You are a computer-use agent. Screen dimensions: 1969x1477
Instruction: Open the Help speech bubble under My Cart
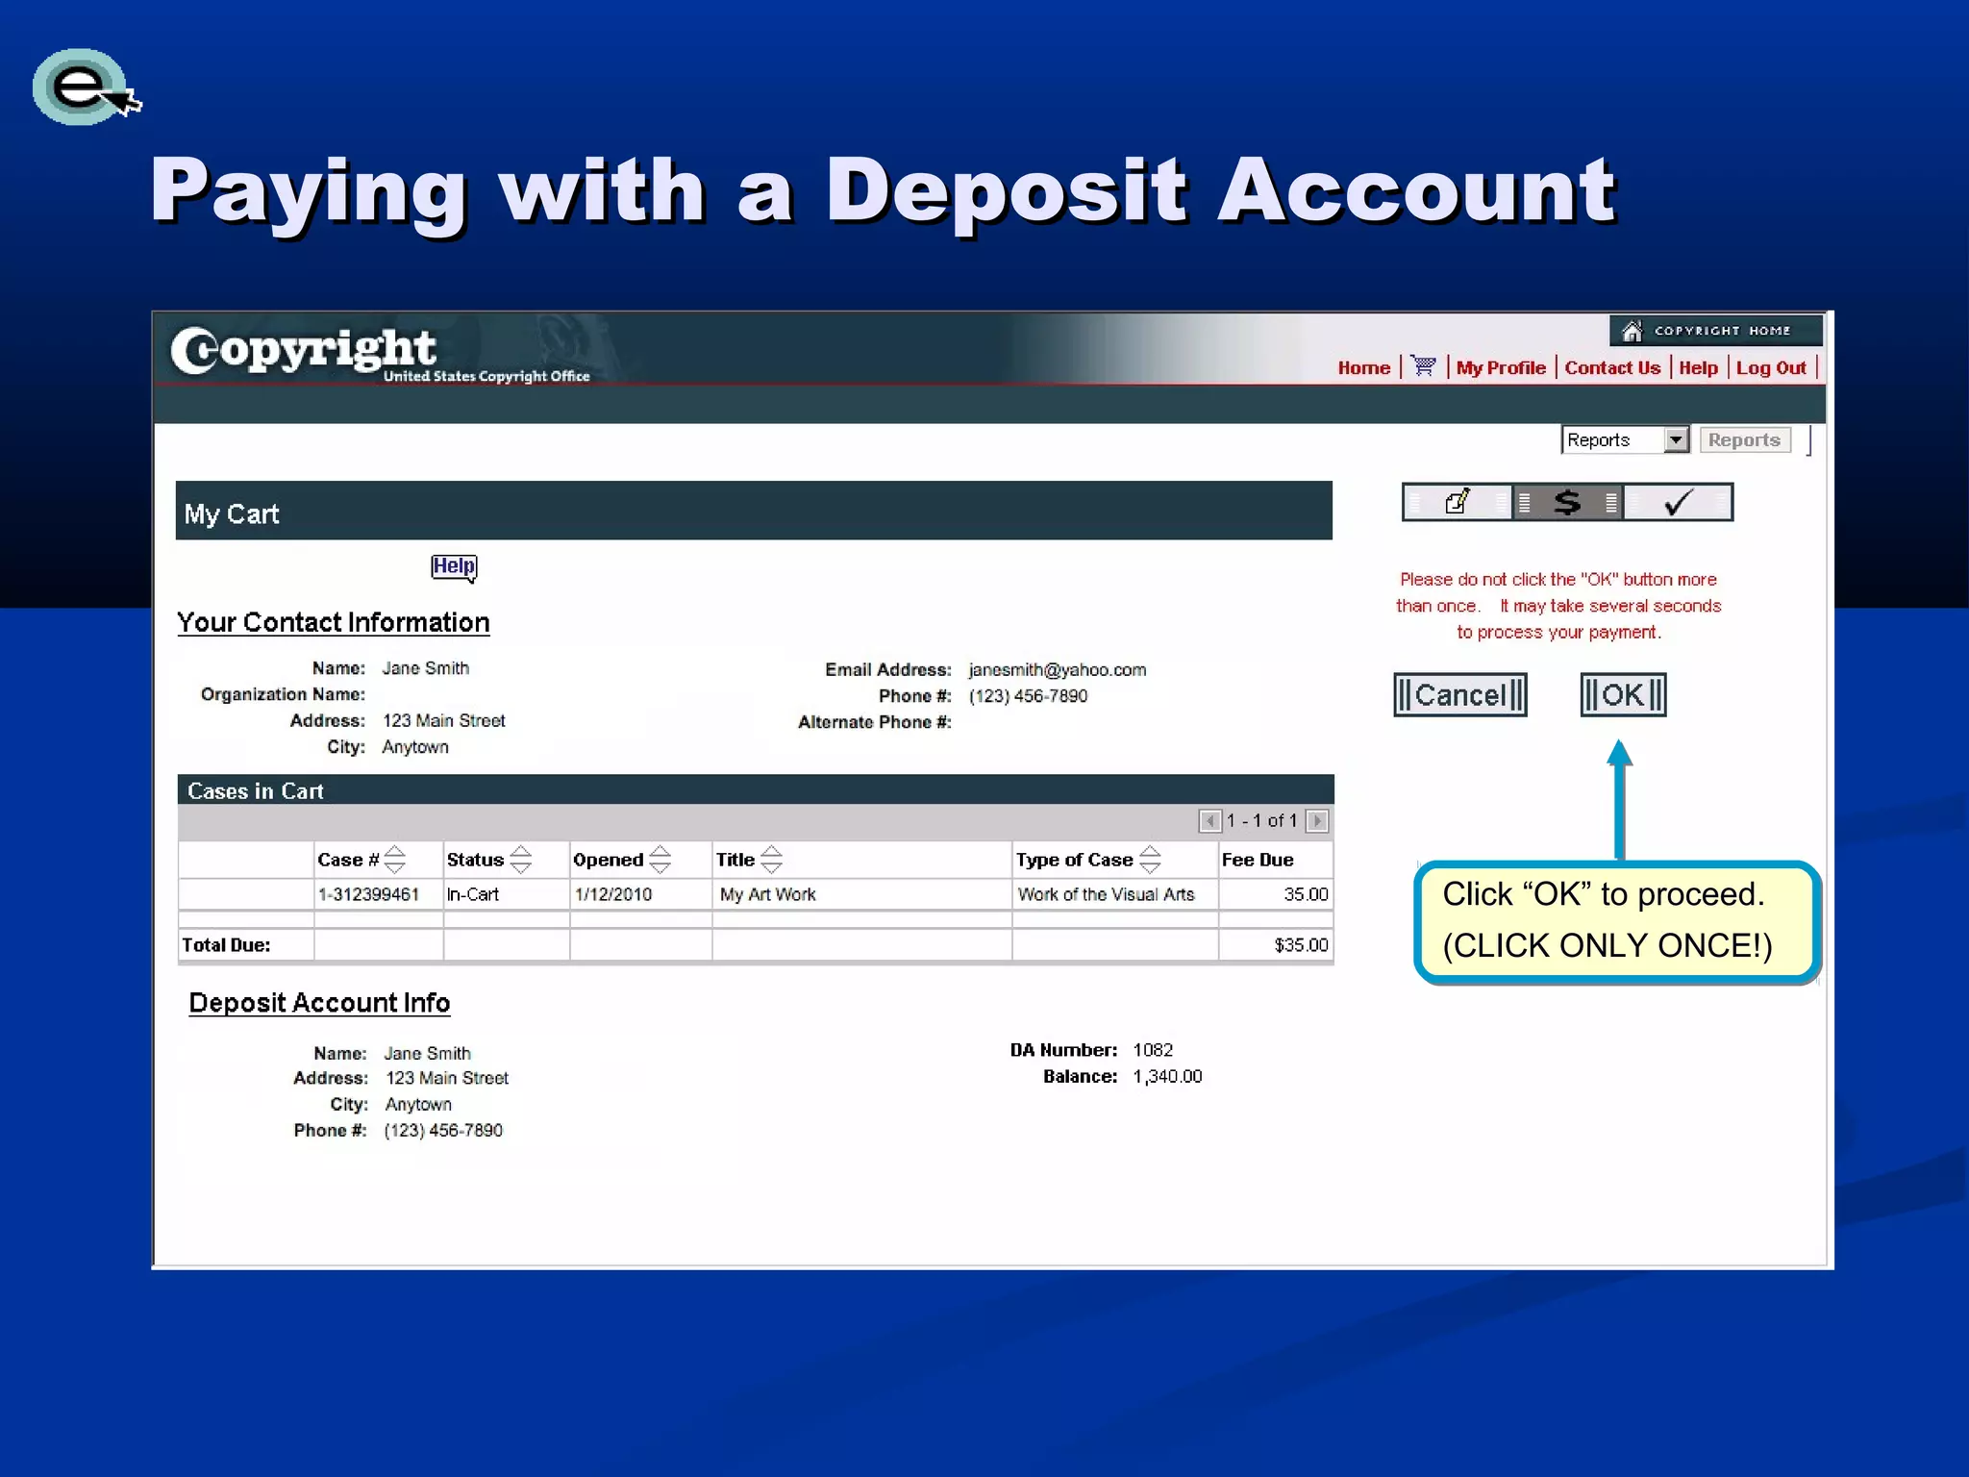click(x=454, y=567)
